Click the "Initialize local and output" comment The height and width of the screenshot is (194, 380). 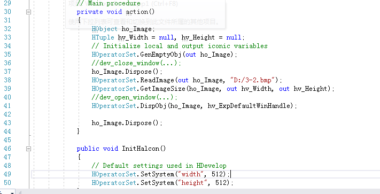point(180,46)
